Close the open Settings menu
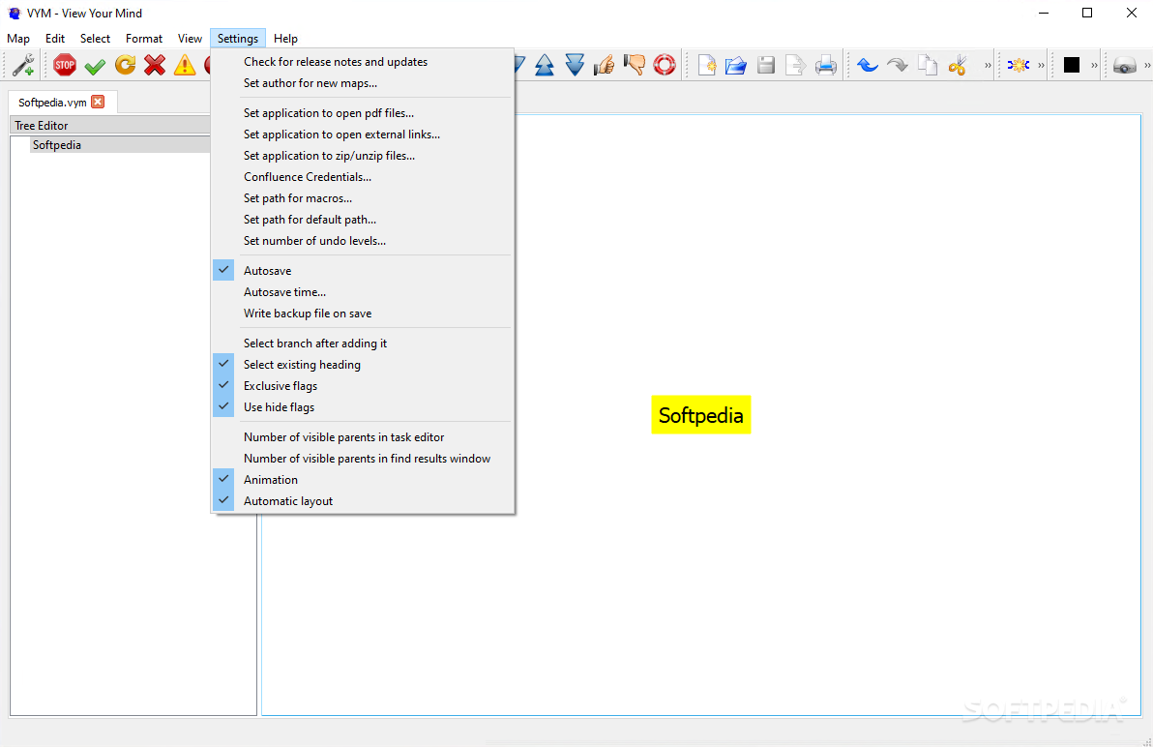Image resolution: width=1153 pixels, height=747 pixels. click(238, 39)
